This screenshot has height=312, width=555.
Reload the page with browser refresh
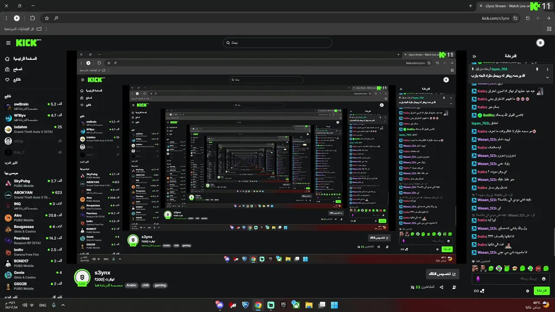tap(528, 18)
